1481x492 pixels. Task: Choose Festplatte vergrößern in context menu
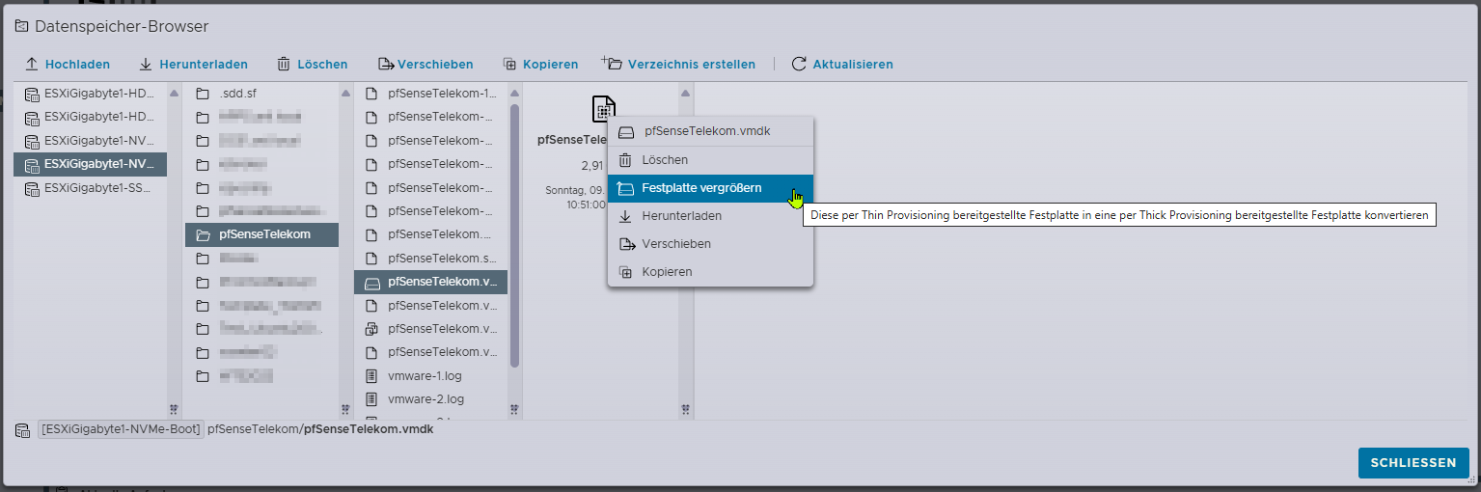click(x=701, y=188)
